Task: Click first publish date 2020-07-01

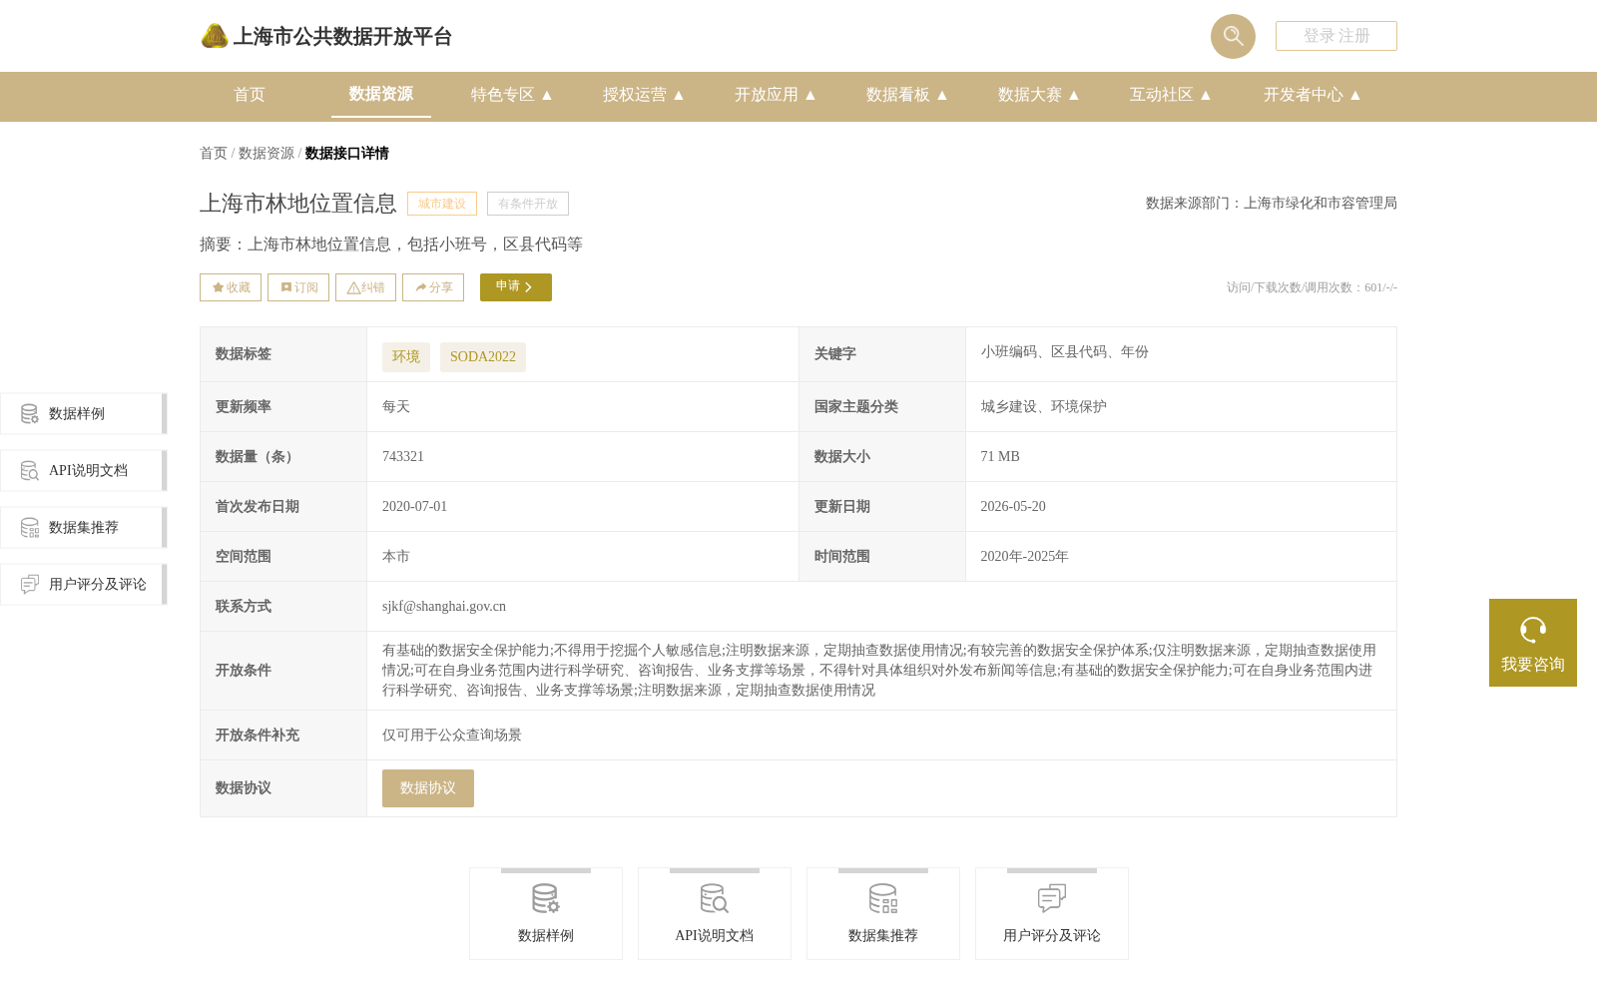Action: tap(415, 507)
